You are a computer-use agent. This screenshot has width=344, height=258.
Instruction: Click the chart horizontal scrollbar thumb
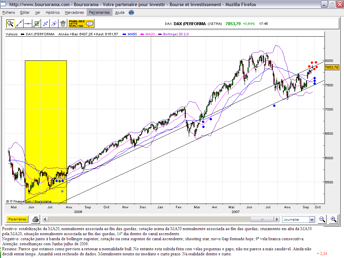(262, 219)
